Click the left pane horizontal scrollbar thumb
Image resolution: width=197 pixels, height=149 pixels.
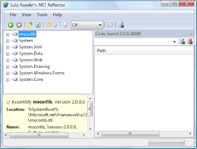point(39,135)
